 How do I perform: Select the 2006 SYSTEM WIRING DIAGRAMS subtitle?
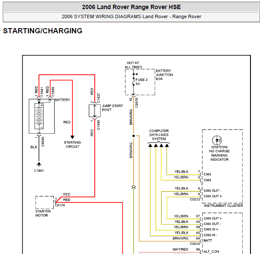tap(131, 16)
